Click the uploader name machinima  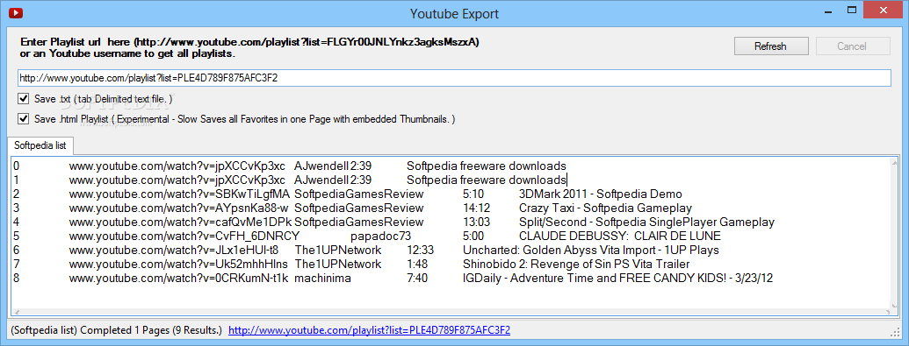[x=323, y=279]
